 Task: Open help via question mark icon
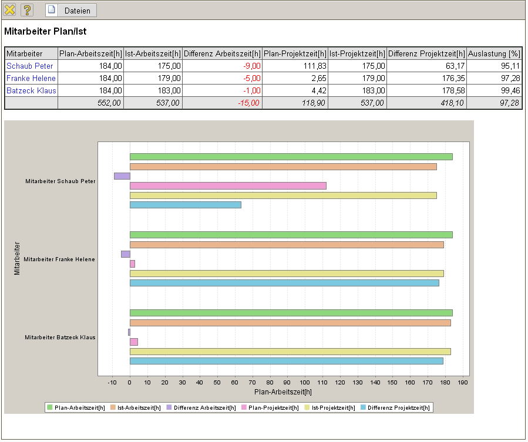tap(27, 10)
